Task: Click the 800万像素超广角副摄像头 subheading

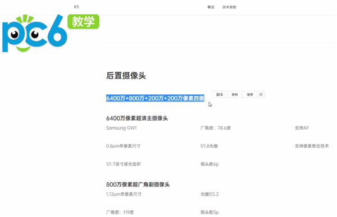Action: (x=138, y=184)
